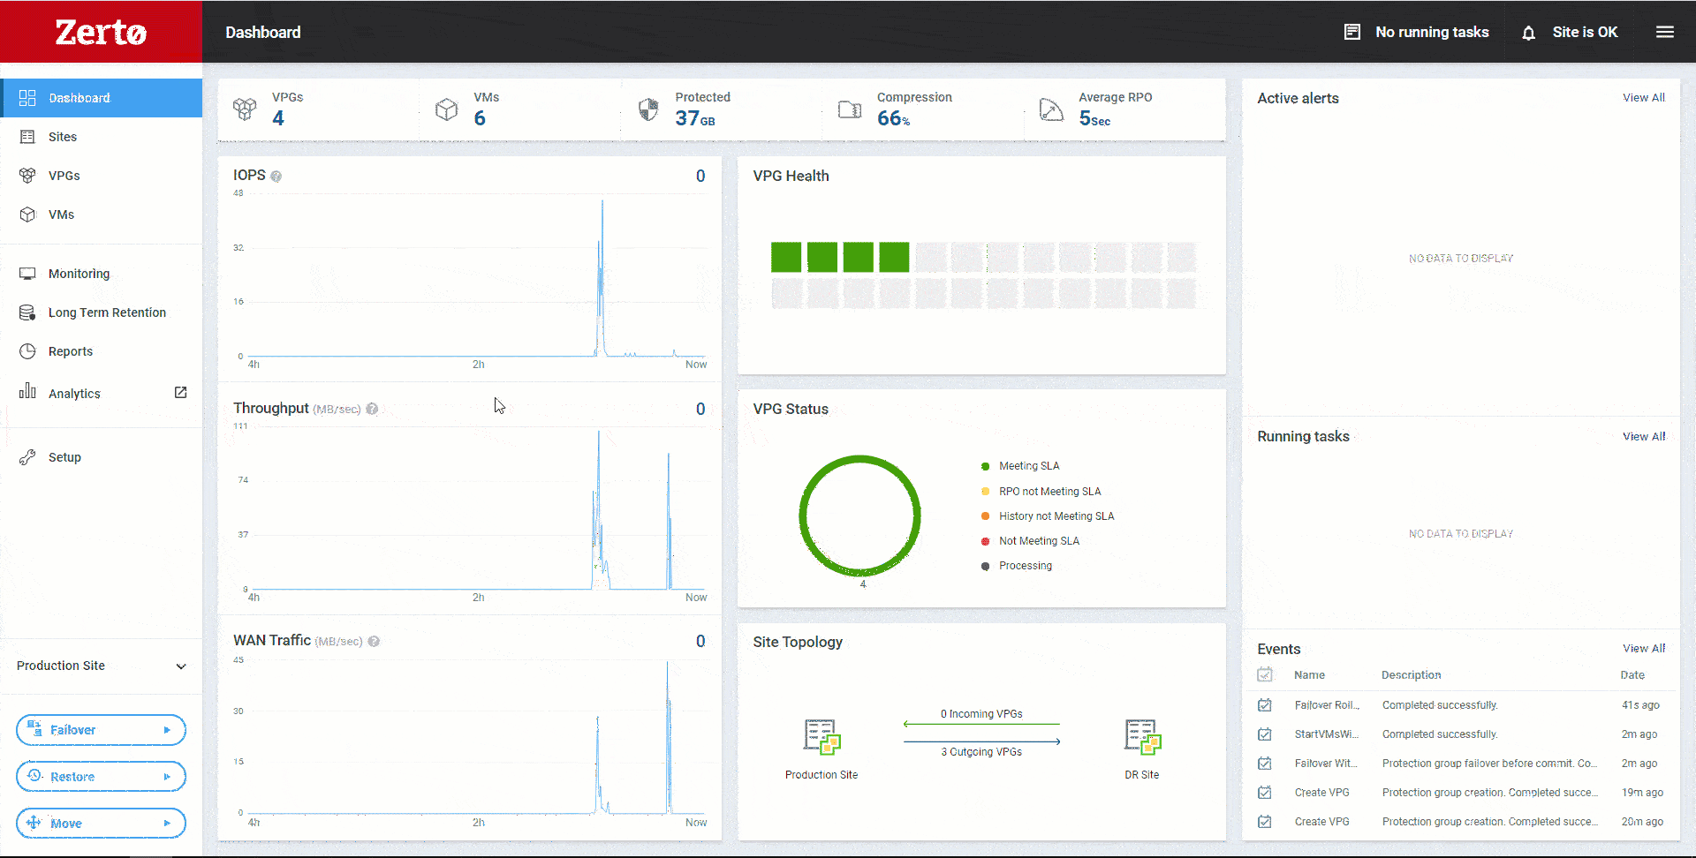Toggle Not Meeting SLA legend item
Viewport: 1696px width, 858px height.
(1038, 541)
